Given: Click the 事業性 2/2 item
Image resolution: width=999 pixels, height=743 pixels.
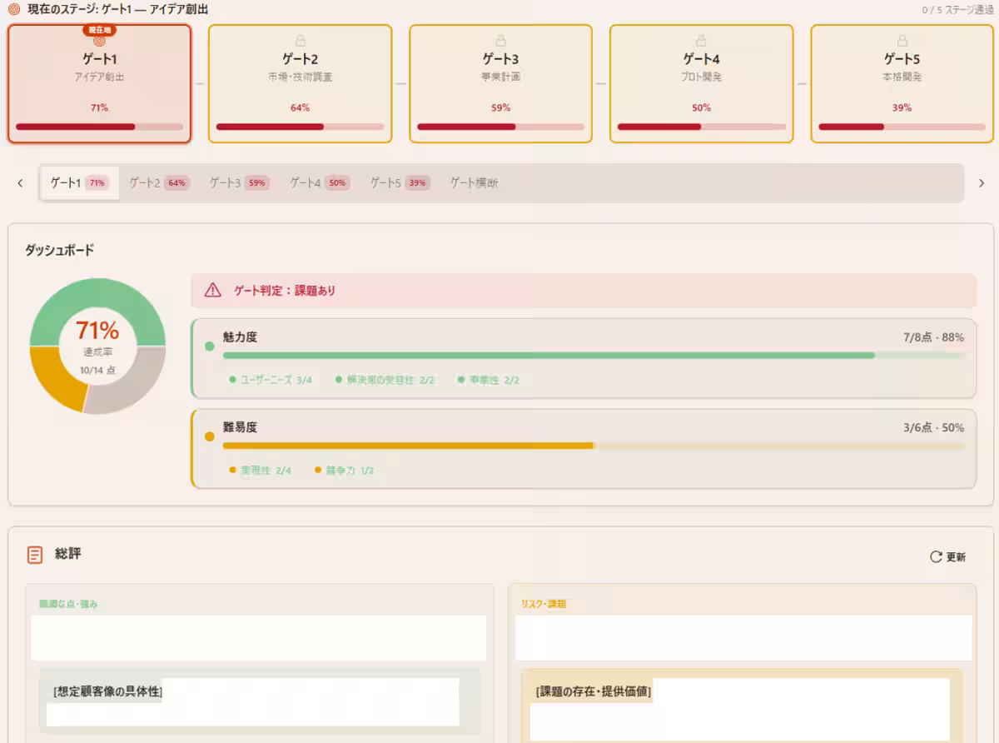Looking at the screenshot, I should (x=489, y=380).
